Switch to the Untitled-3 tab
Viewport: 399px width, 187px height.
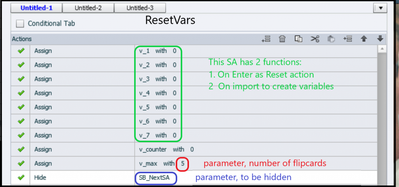click(140, 8)
